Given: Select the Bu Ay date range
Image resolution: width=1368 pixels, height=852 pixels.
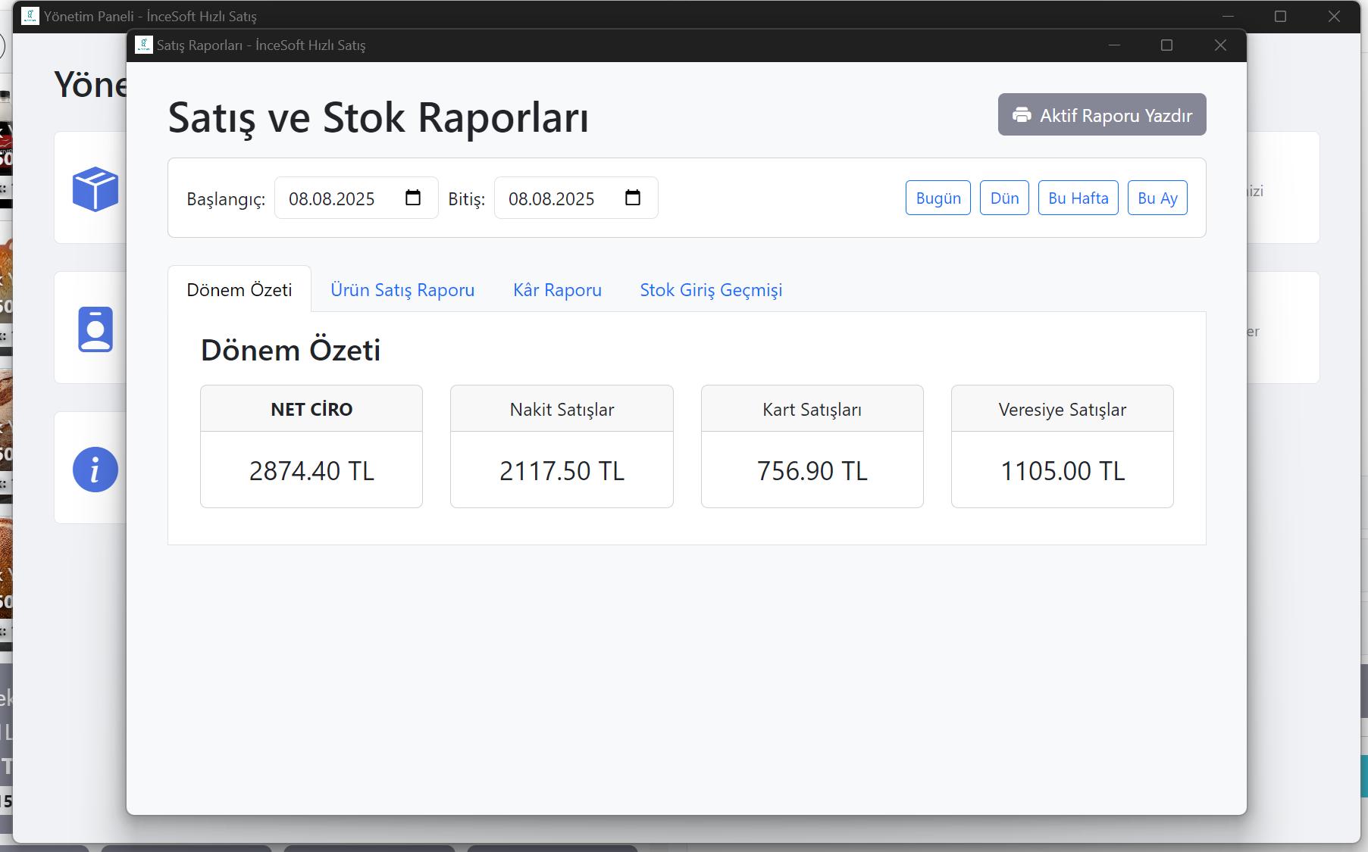Looking at the screenshot, I should point(1157,198).
